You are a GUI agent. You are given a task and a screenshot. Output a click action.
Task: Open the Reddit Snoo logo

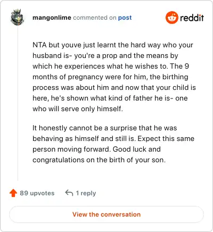tap(171, 18)
